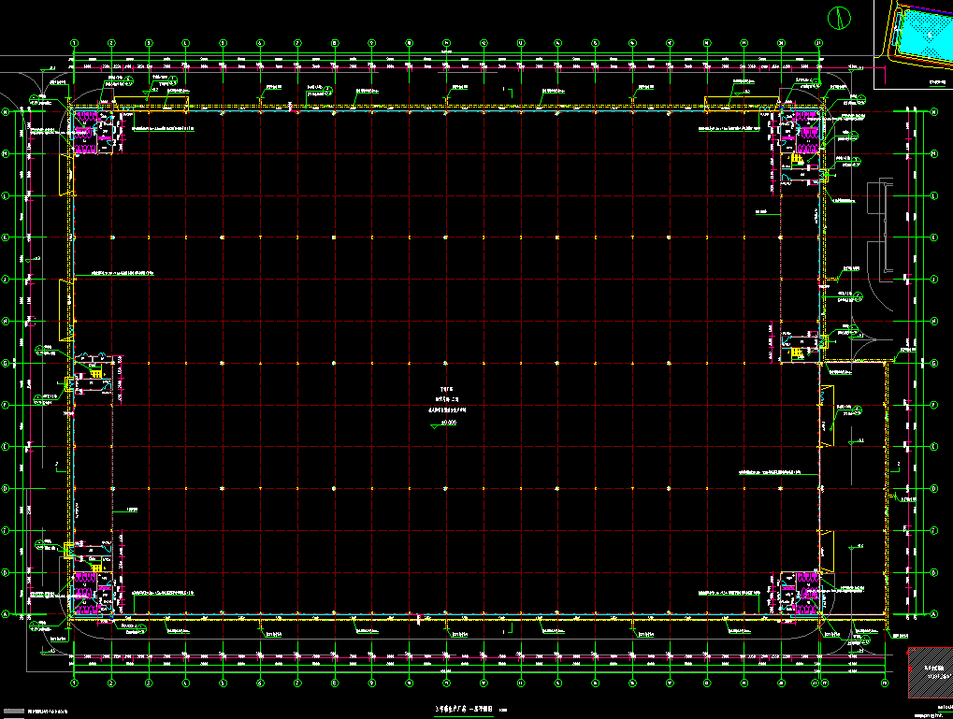Select the last grid axis bubble in the top row
Viewport: 953px width, 719px height.
coord(818,43)
